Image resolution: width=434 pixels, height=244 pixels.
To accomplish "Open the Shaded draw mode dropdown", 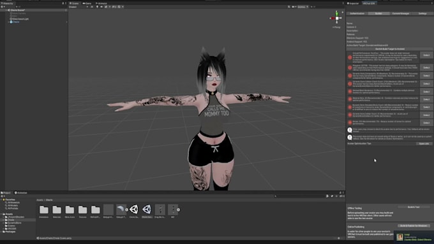I will point(79,6).
